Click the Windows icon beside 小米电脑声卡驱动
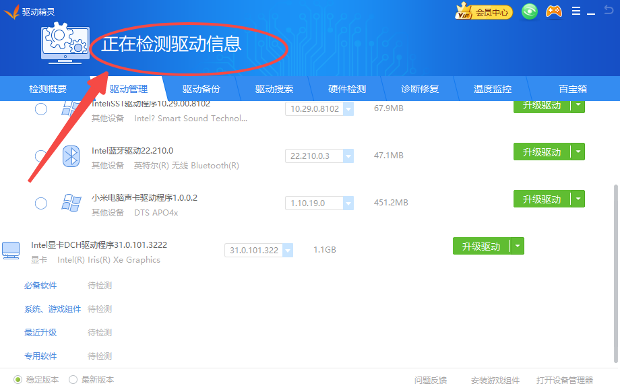Screen dimensions: 620x390 [x=71, y=203]
